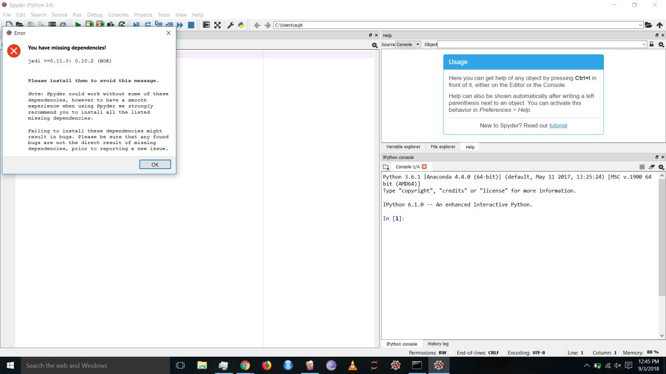Expand the working directory path dropdown
Viewport: 666px width, 374px height.
click(x=640, y=25)
